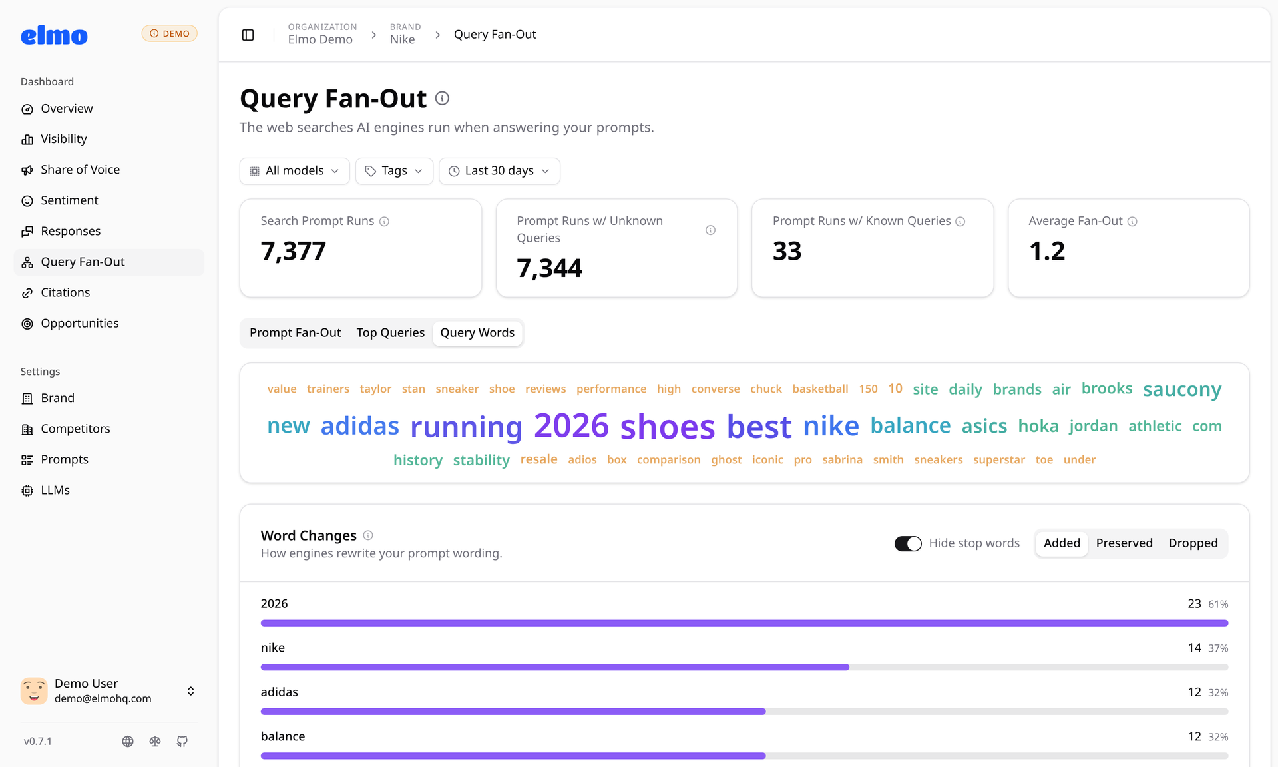1278x767 pixels.
Task: Switch to the Prompt Fan-Out tab
Action: pos(295,333)
